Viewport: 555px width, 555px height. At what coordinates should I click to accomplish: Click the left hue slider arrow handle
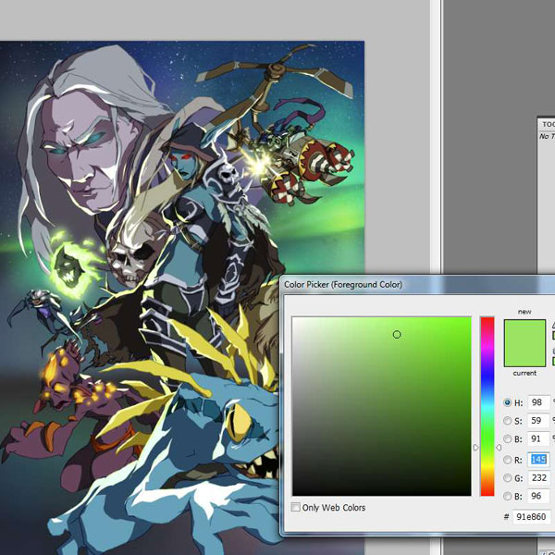click(x=475, y=448)
